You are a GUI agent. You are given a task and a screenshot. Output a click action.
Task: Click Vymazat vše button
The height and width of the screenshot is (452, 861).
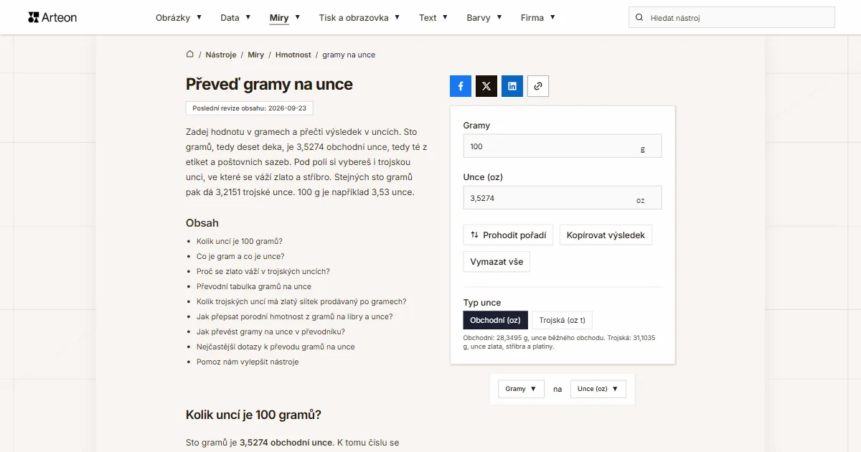click(497, 262)
